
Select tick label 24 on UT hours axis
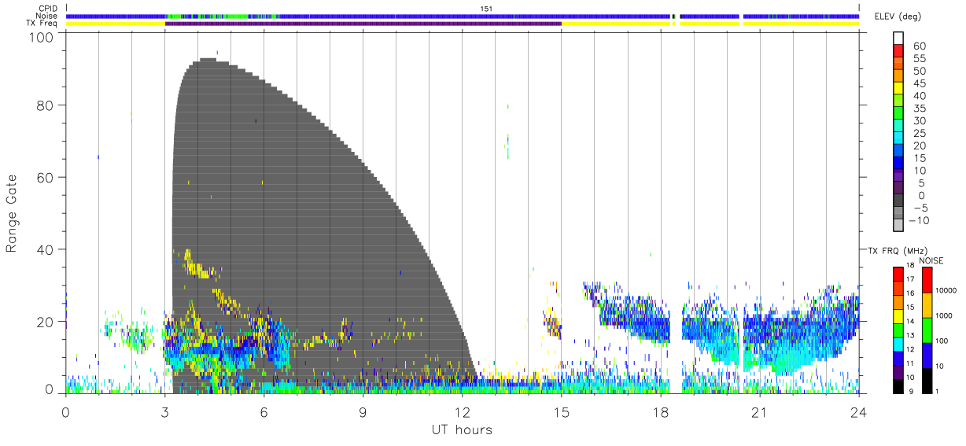click(x=859, y=411)
